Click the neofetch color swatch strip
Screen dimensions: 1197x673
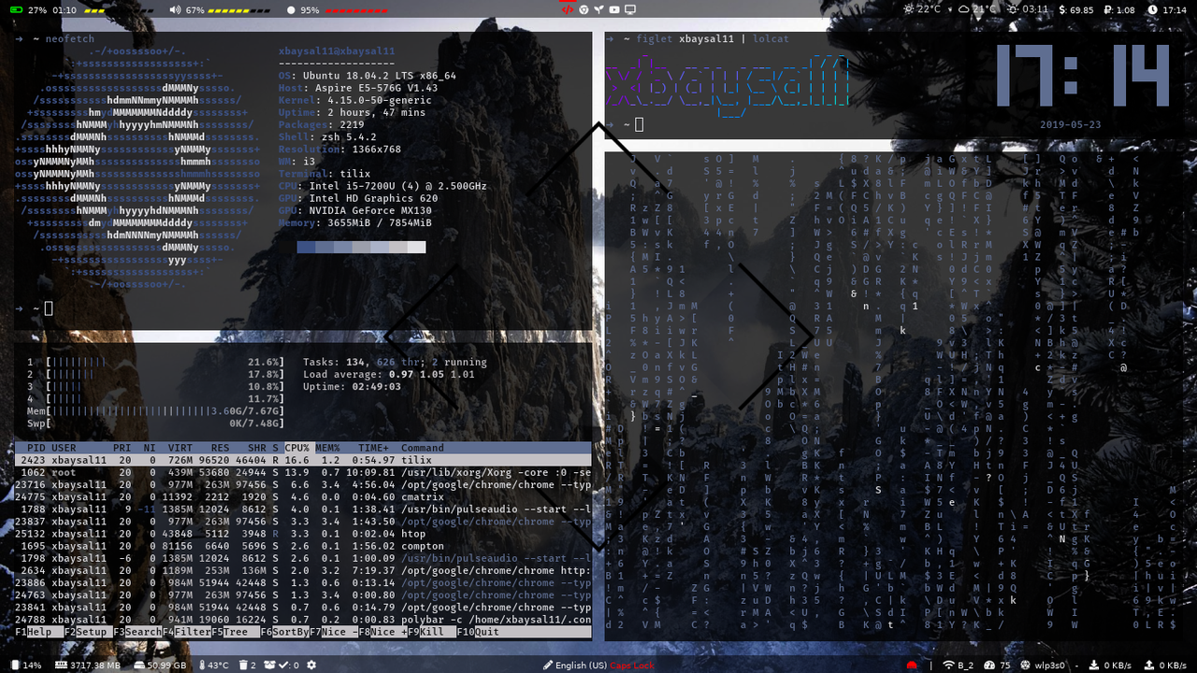click(361, 248)
